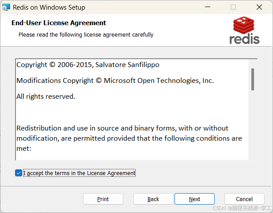Cancel the Redis setup
This screenshot has height=213, width=273.
[244, 199]
